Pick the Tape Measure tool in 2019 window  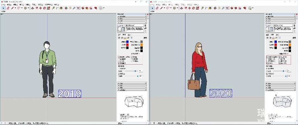[53, 8]
